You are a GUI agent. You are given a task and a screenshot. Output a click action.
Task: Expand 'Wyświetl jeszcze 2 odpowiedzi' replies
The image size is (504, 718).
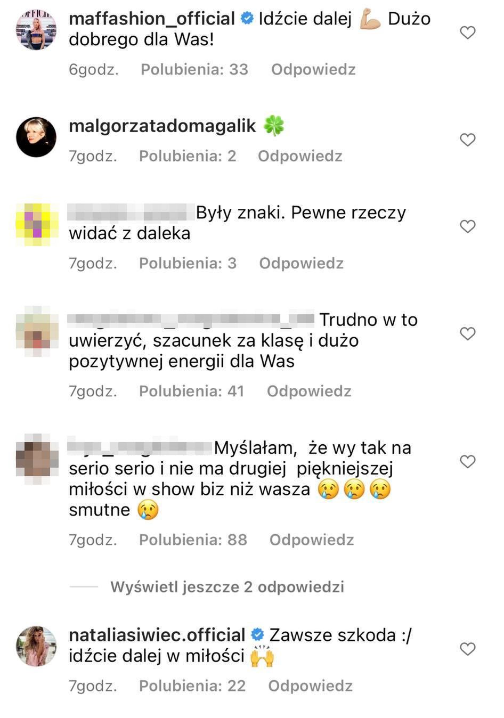[227, 587]
